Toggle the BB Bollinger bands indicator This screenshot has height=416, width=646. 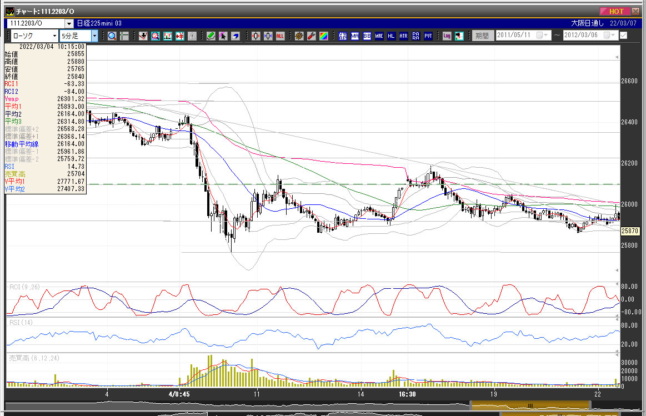pos(367,36)
